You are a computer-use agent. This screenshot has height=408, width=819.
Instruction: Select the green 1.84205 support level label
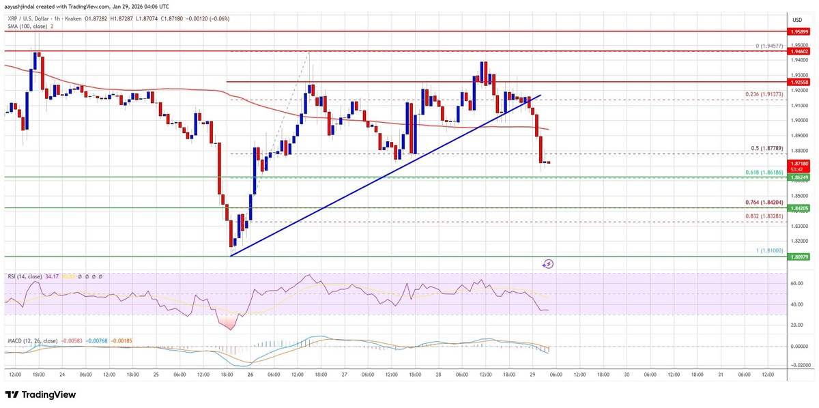click(x=798, y=208)
